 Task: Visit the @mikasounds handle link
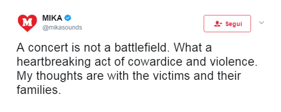[62, 28]
